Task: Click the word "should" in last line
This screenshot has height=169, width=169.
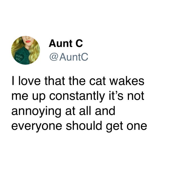Action: tap(84, 126)
